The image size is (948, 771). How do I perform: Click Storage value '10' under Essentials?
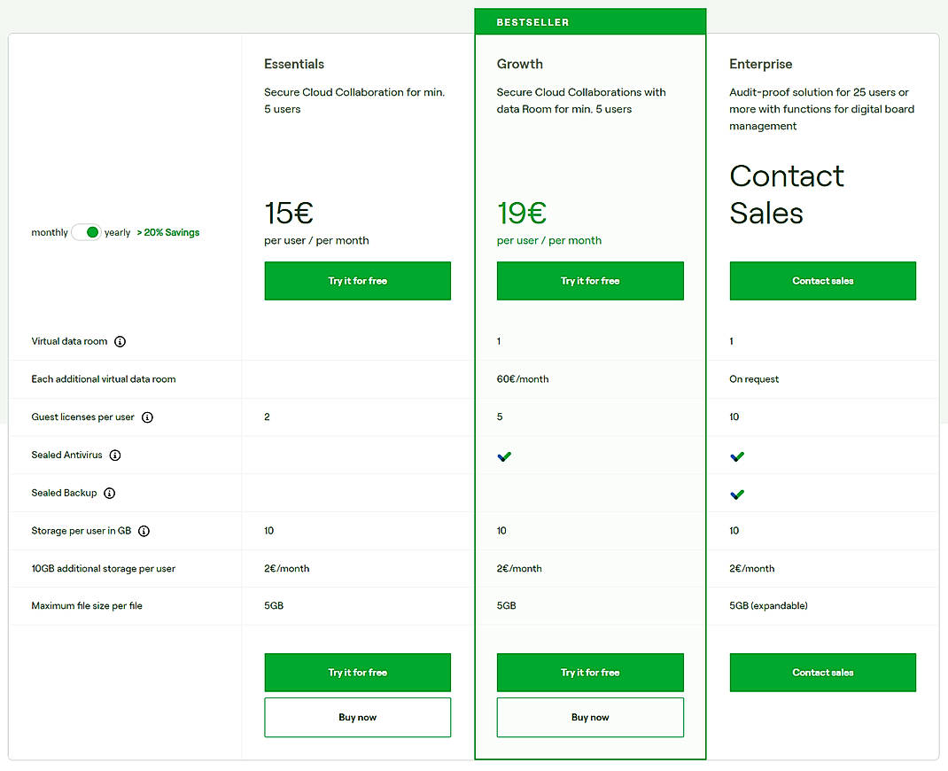click(x=269, y=531)
